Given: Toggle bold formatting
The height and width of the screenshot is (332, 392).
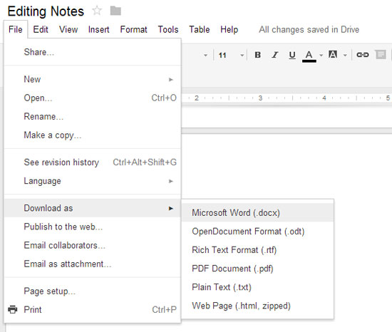Looking at the screenshot, I should 258,55.
